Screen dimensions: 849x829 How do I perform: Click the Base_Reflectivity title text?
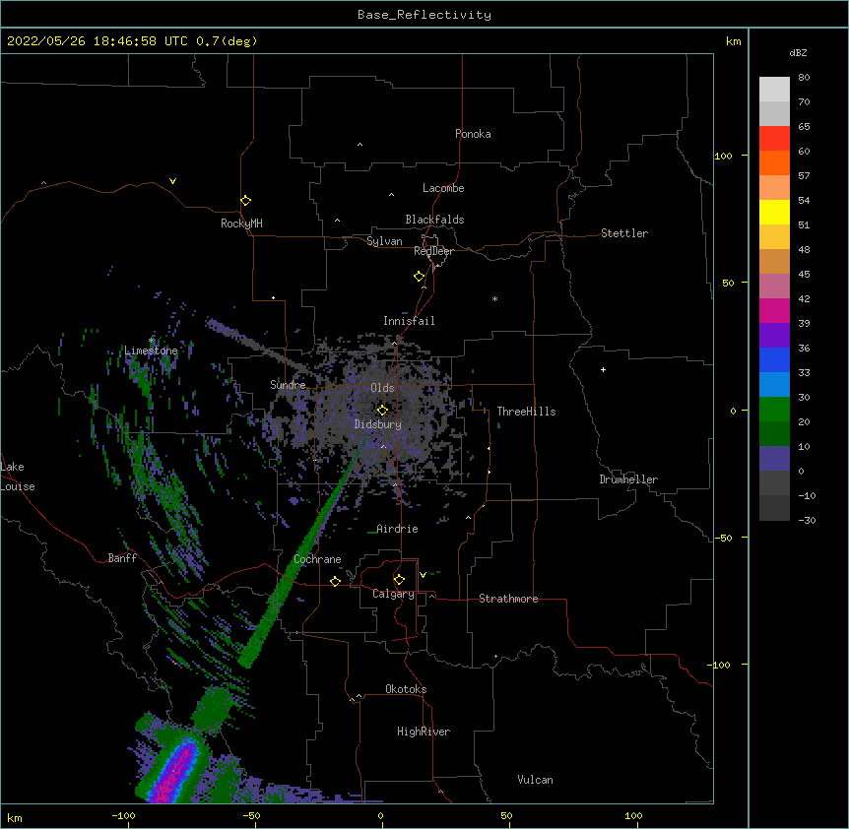click(x=424, y=15)
